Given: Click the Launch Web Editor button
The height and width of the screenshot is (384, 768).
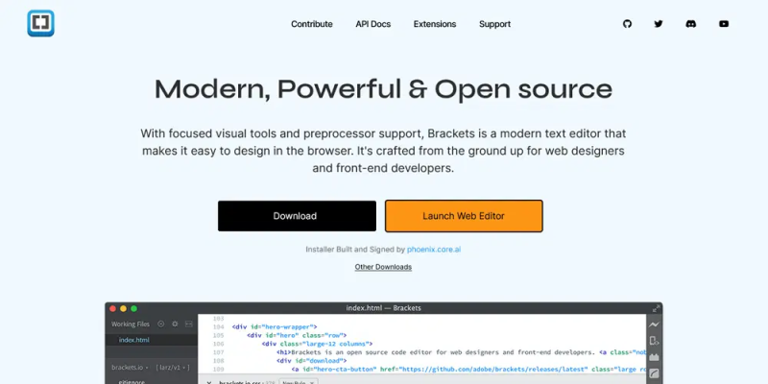Looking at the screenshot, I should 464,216.
